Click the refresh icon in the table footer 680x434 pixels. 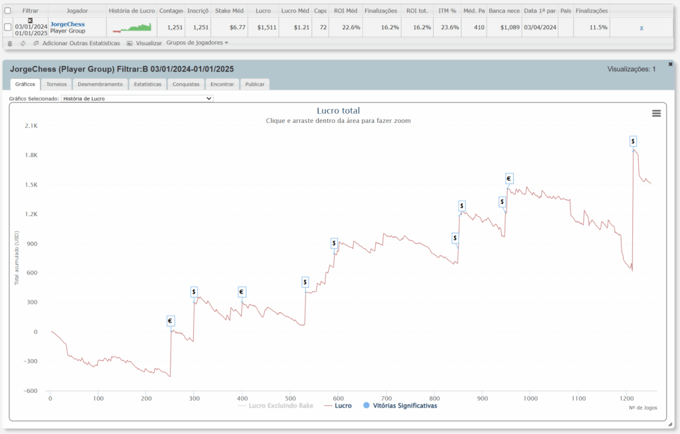(23, 43)
